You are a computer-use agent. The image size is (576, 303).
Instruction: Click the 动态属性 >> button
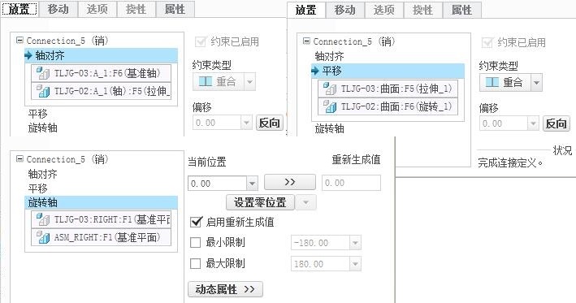[x=225, y=289]
